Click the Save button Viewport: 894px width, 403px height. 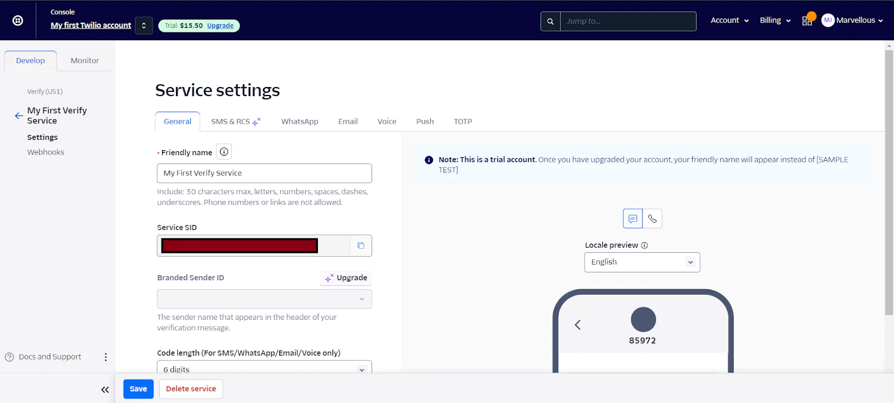pos(139,389)
